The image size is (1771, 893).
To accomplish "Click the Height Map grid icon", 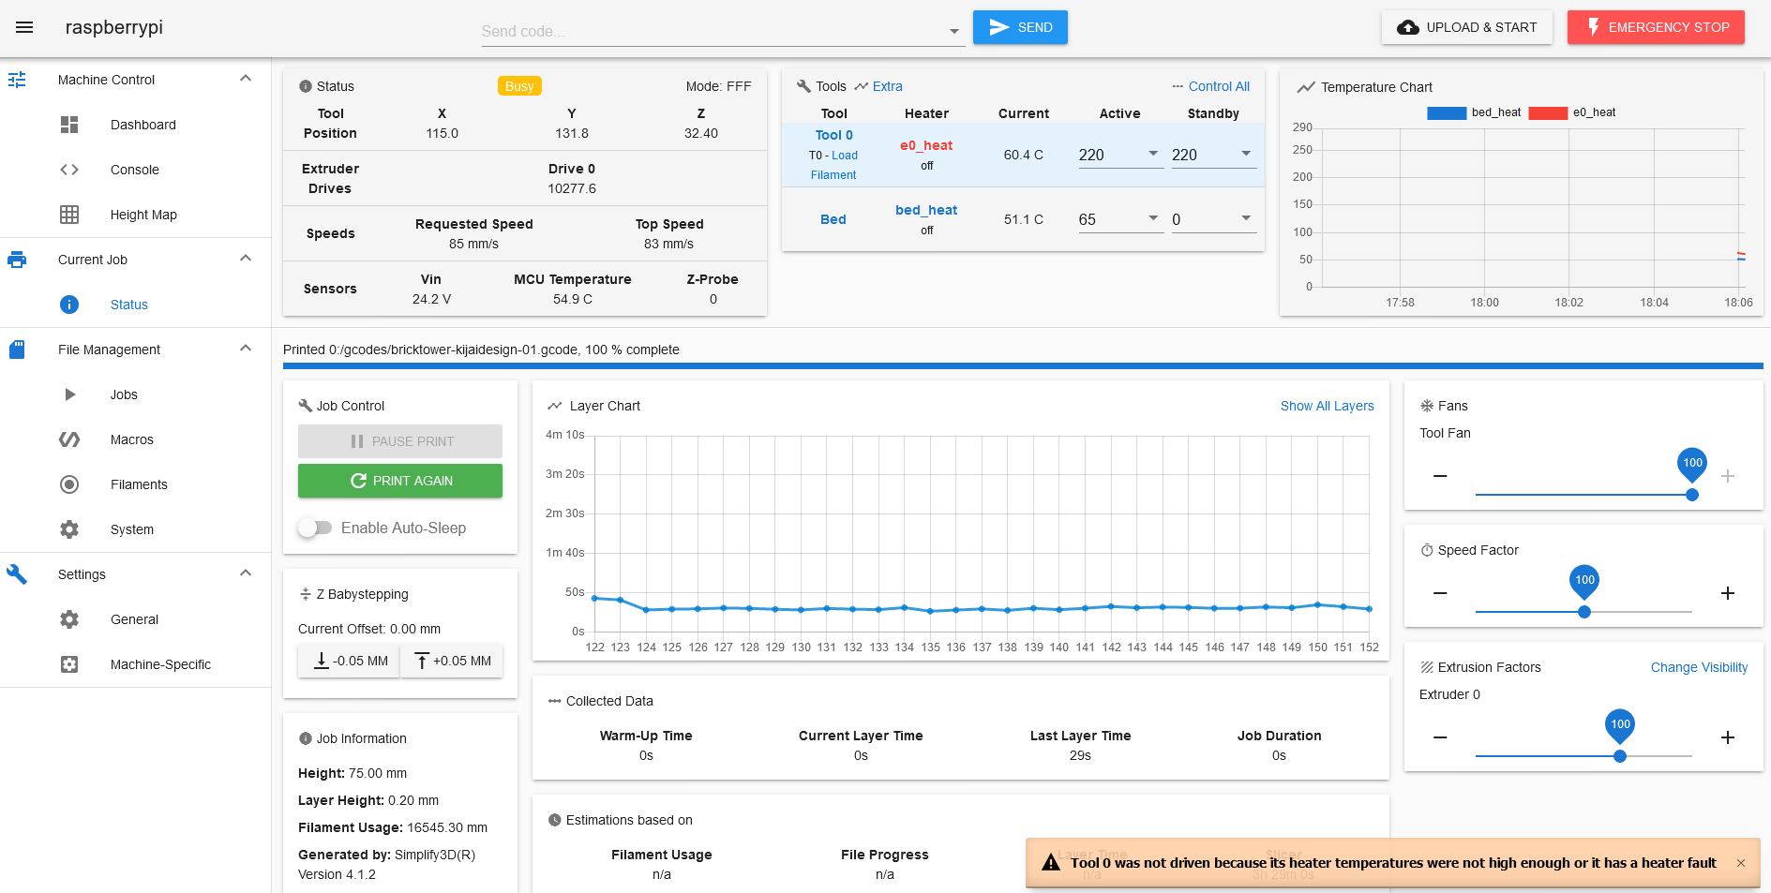I will tap(69, 215).
